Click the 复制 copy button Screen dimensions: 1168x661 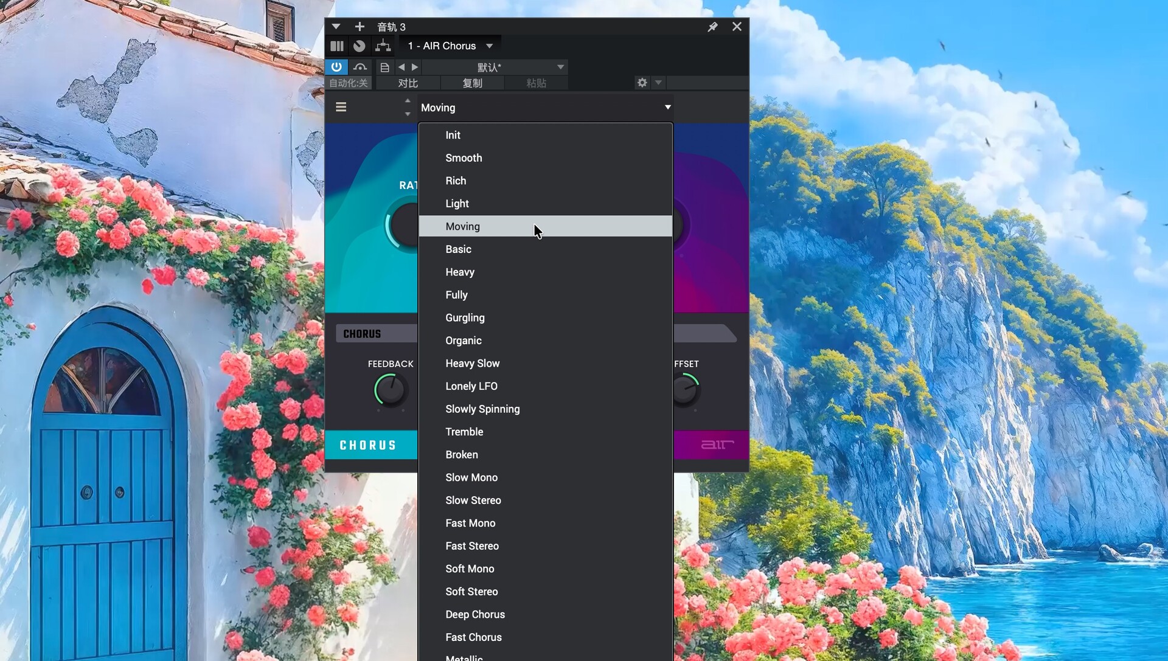[x=472, y=83]
